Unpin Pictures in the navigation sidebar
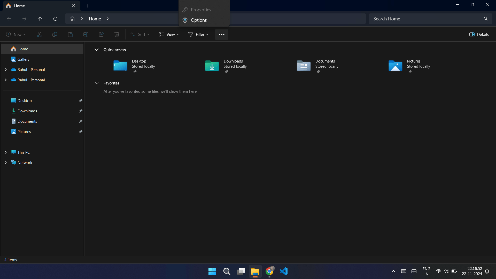The height and width of the screenshot is (279, 496). pos(81,131)
